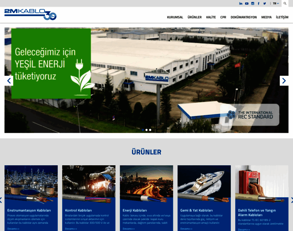293x231 pixels.
Task: Click Devamı under Dahili Telefon card
Action: pyautogui.click(x=244, y=229)
